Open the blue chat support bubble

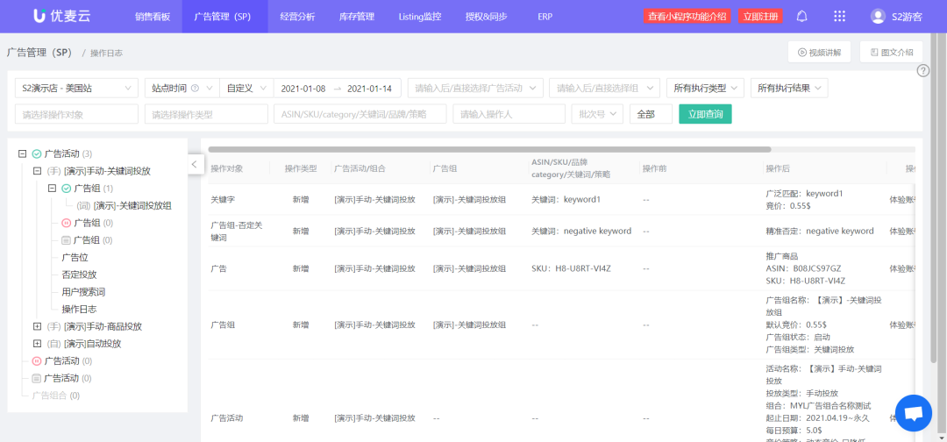point(913,413)
